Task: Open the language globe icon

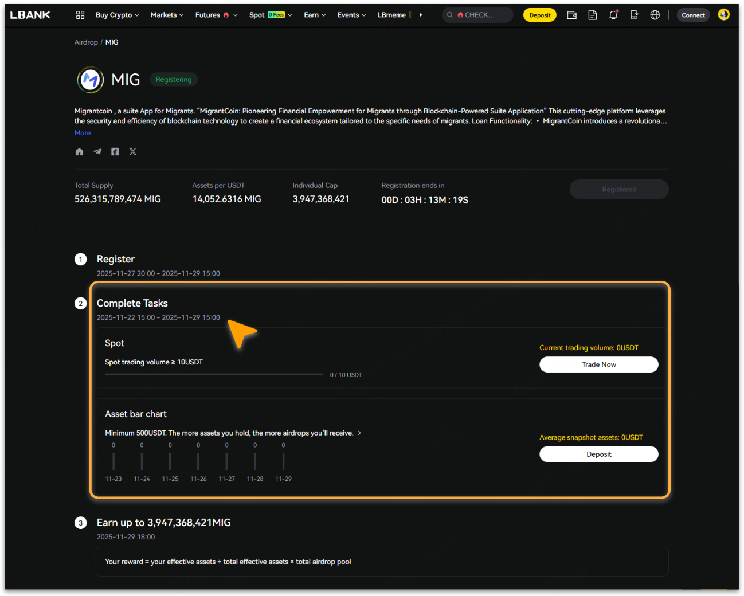Action: point(655,15)
